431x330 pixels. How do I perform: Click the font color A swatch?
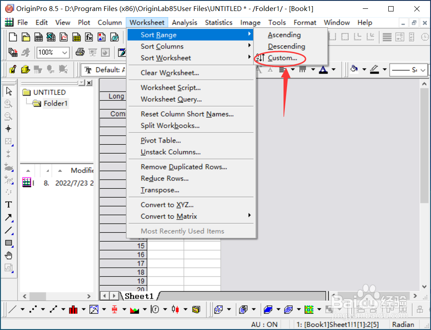323,70
